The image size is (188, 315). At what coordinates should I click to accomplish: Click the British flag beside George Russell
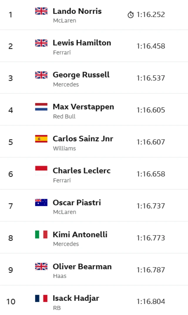(41, 75)
